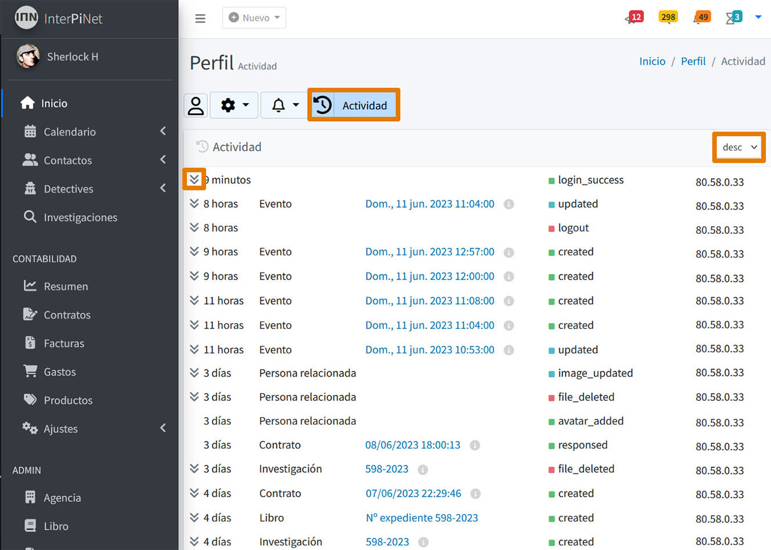Open the bell notifications dropdown
Image resolution: width=771 pixels, height=550 pixels.
click(284, 106)
